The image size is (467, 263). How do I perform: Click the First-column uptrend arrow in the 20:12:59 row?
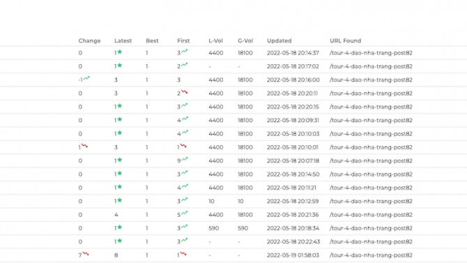[x=185, y=200]
